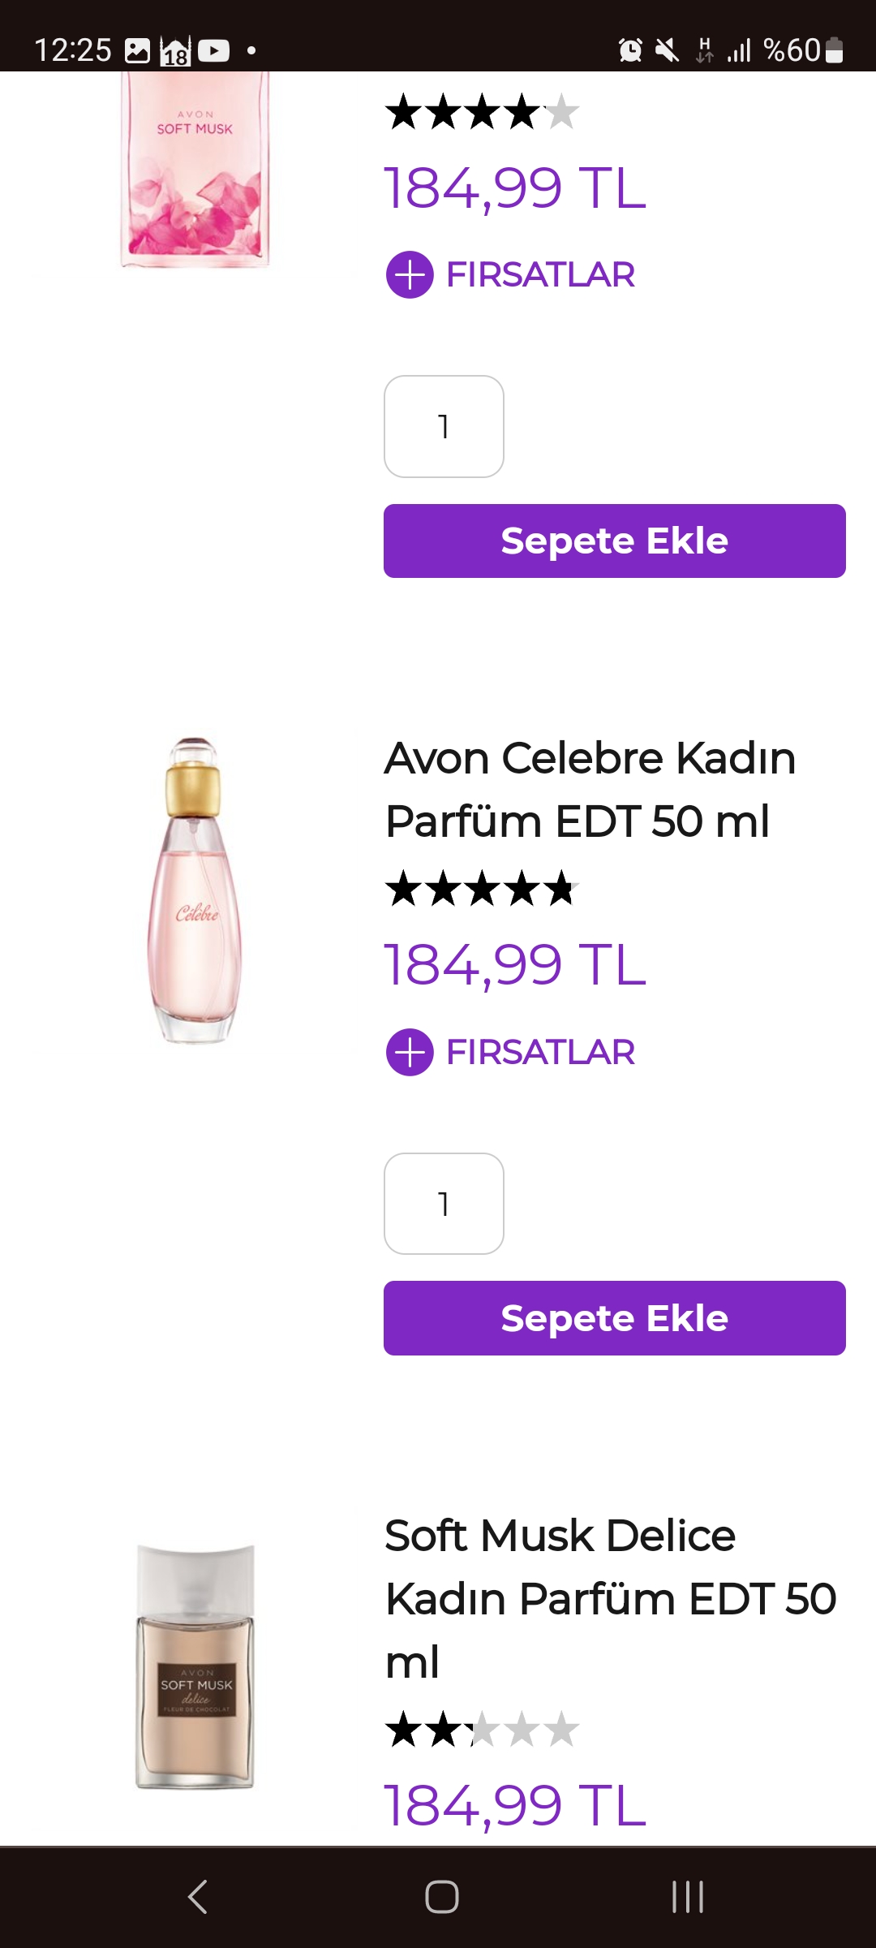
Task: Open FIRSATLAR link under Avon Celebre price
Action: point(540,1053)
